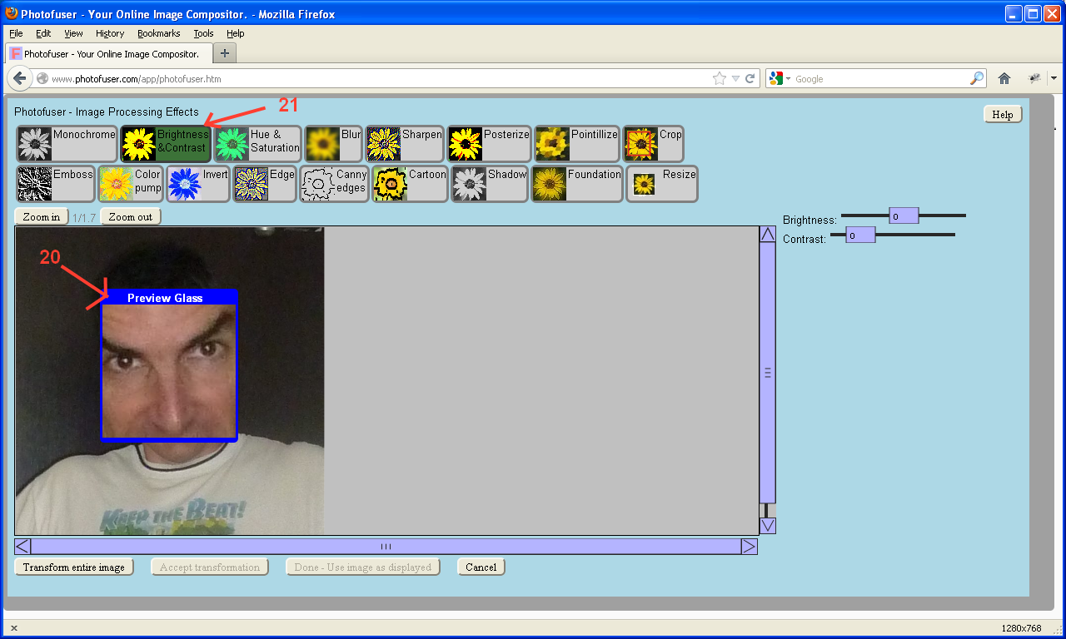The image size is (1066, 639).
Task: Click scroll up arrow of image view
Action: click(768, 234)
